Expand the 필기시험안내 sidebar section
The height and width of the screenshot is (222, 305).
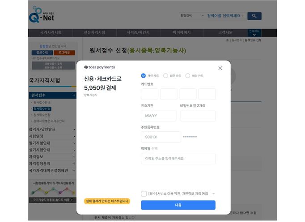(52, 143)
